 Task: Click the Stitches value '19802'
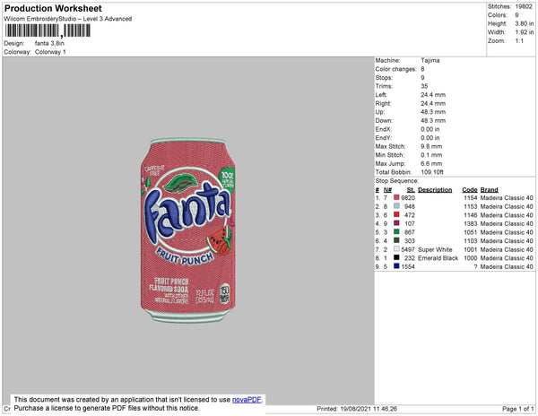click(x=524, y=6)
